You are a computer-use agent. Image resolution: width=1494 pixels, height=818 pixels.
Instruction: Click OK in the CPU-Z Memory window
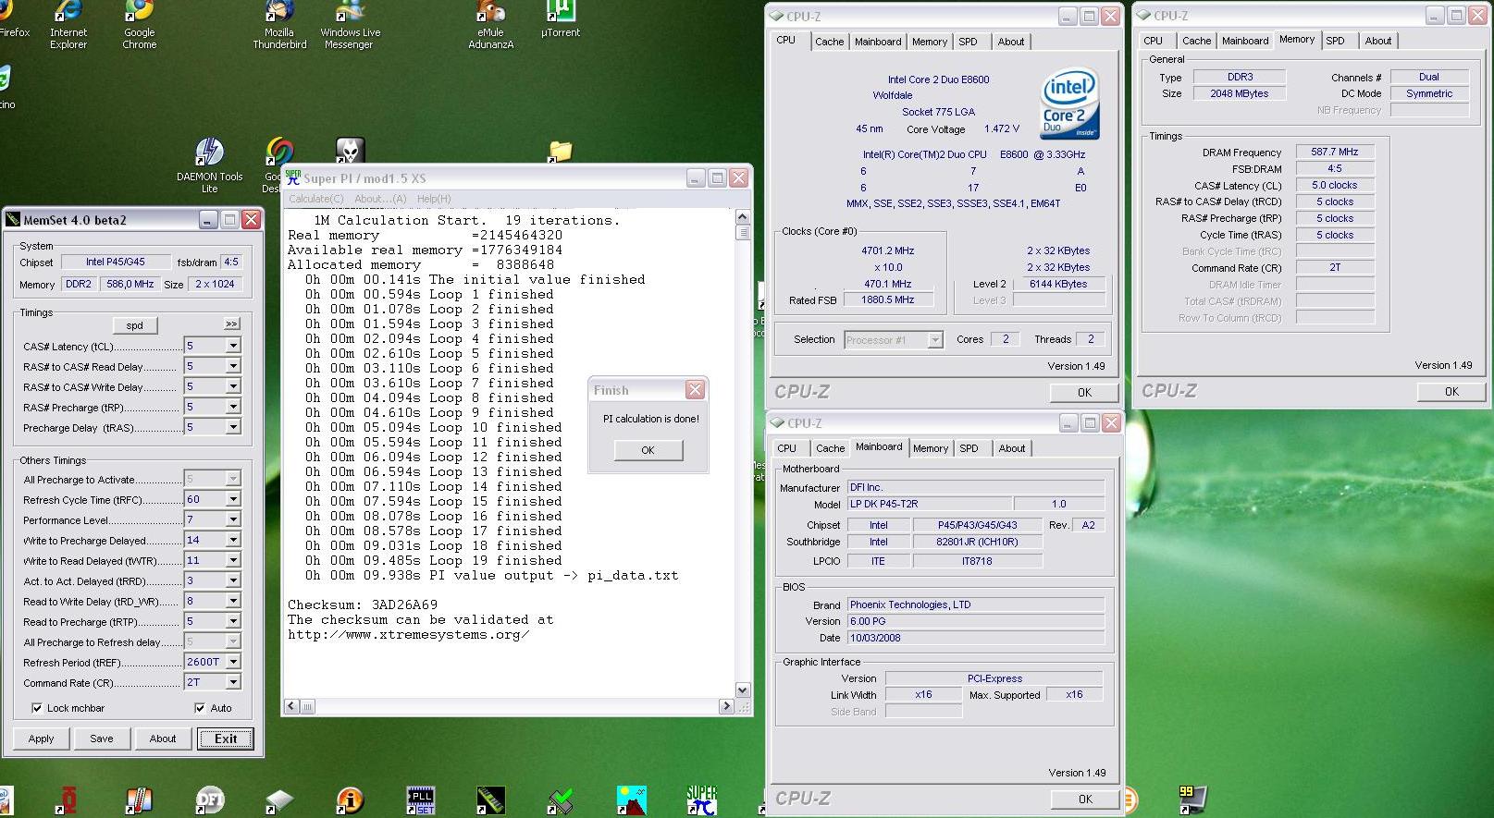pyautogui.click(x=1451, y=392)
